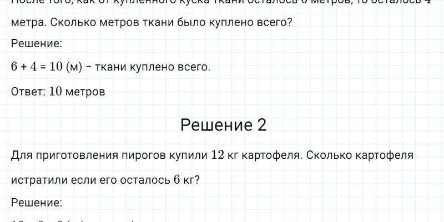The height and width of the screenshot is (222, 444).
Task: Click "(м)" unit in the equation
Action: pos(74,67)
